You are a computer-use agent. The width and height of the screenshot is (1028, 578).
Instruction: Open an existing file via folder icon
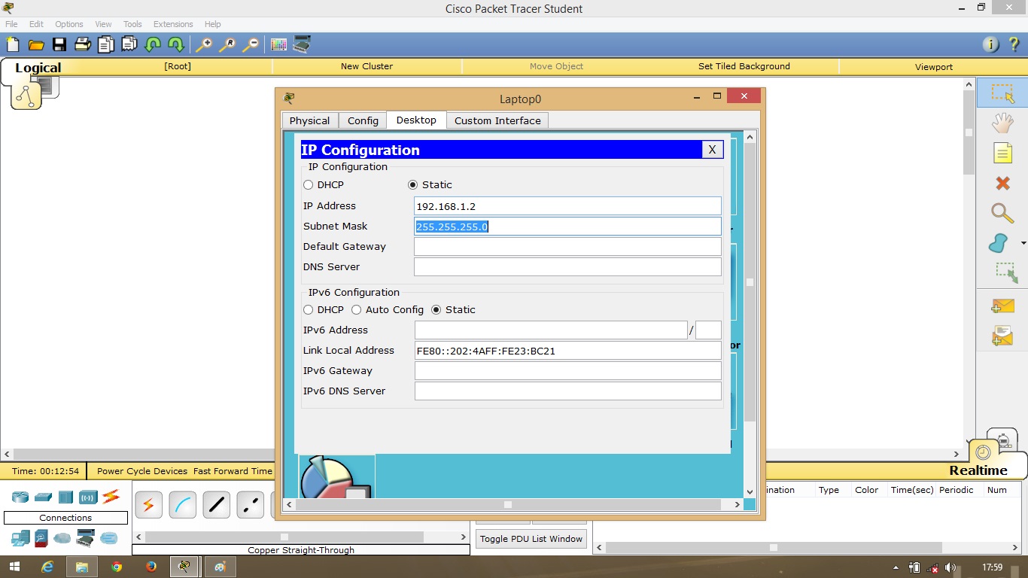(35, 44)
